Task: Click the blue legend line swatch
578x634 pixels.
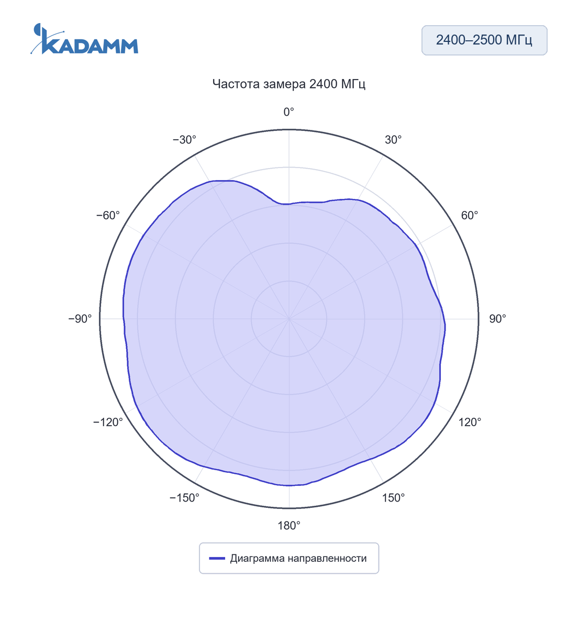Action: click(x=217, y=559)
